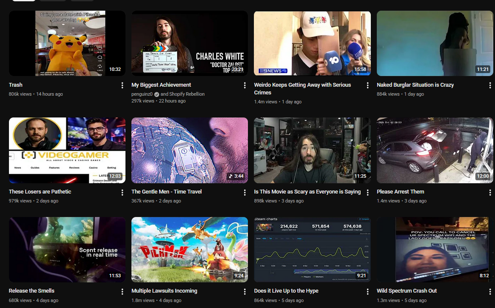Open the penguinz0 channel link

point(142,94)
